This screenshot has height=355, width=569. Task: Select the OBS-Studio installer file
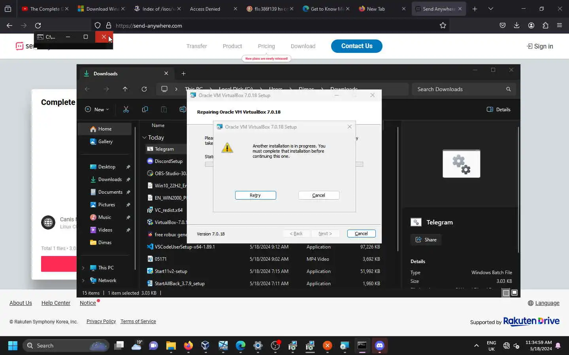click(166, 174)
